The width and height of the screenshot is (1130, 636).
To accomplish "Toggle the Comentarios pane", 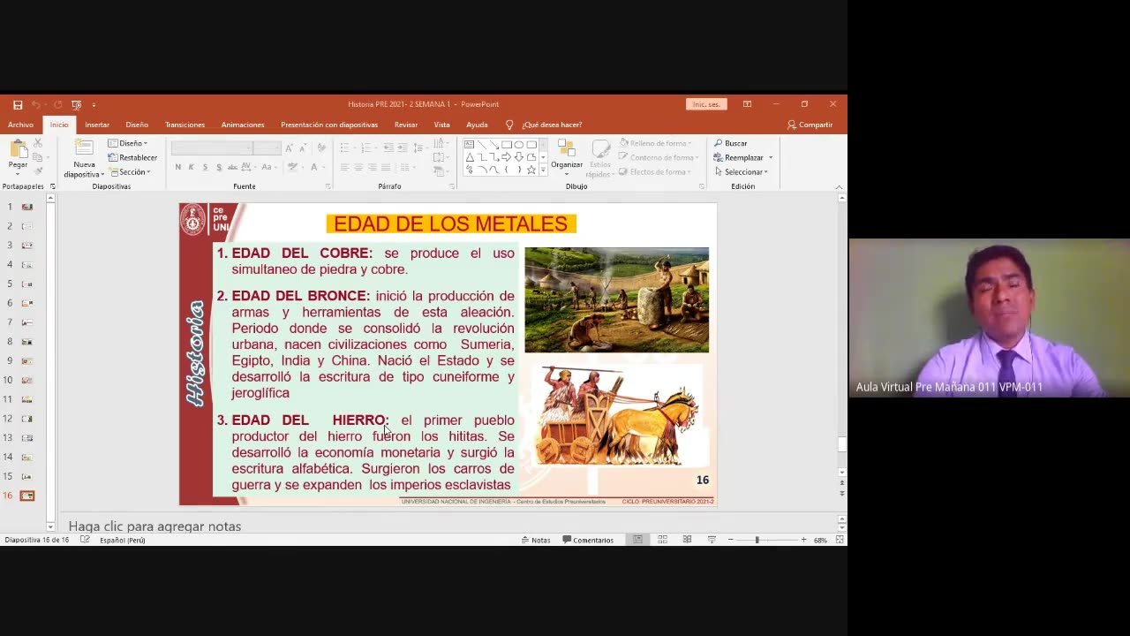I will pyautogui.click(x=588, y=540).
